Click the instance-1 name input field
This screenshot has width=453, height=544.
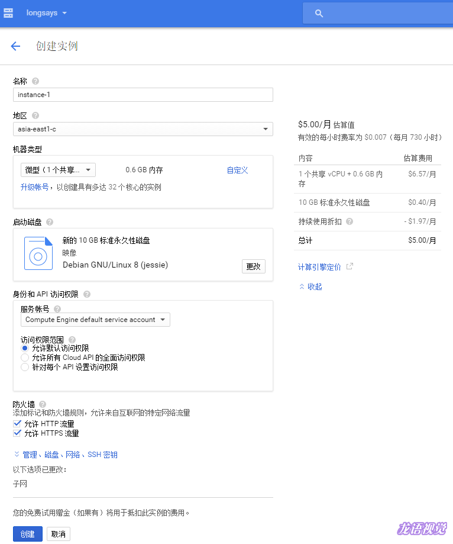click(143, 95)
